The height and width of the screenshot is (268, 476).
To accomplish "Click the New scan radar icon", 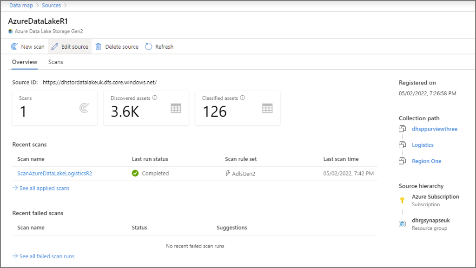I will [x=14, y=47].
